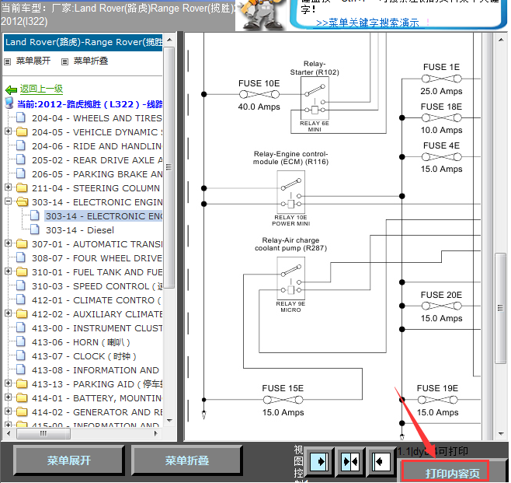The height and width of the screenshot is (483, 511).
Task: Click the view control left-arrow icon
Action: pos(381,461)
